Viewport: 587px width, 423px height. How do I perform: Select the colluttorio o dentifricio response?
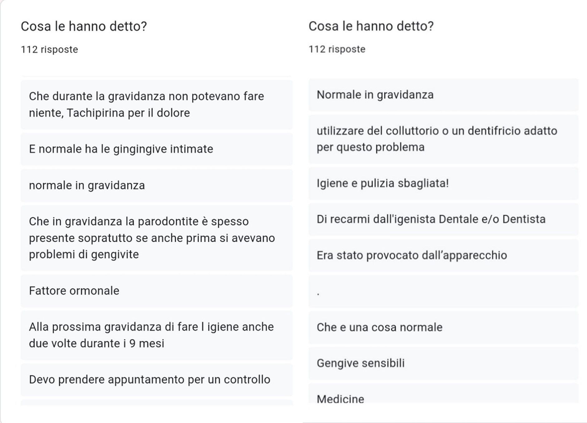(443, 139)
